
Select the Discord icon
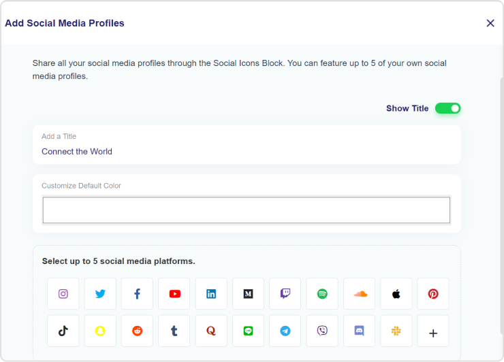[x=360, y=331]
